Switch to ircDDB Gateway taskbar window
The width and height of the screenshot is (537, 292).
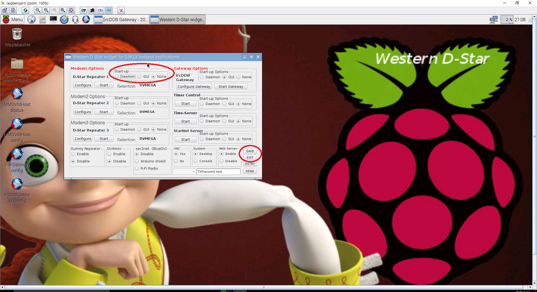click(121, 19)
